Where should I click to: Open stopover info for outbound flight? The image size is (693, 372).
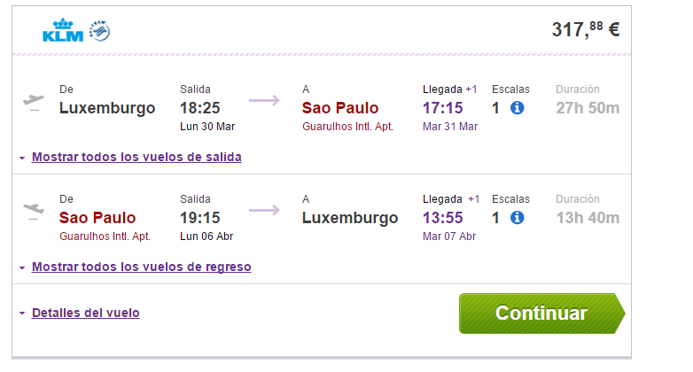518,107
